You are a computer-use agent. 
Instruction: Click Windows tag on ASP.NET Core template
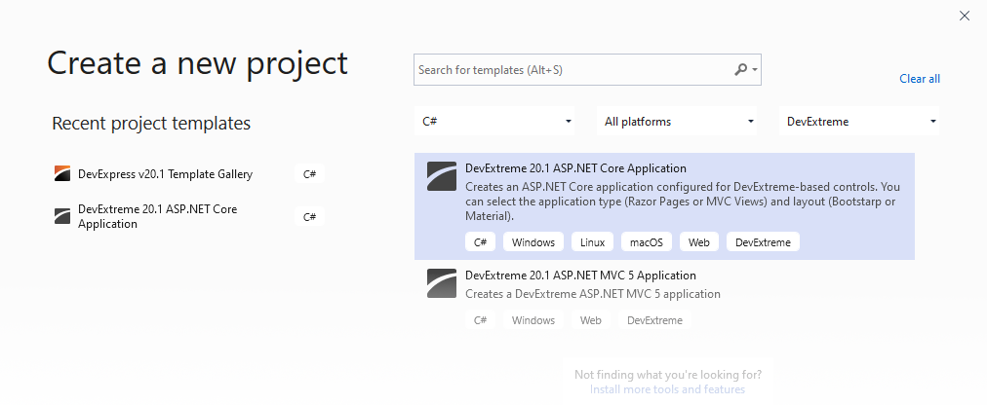pyautogui.click(x=533, y=241)
